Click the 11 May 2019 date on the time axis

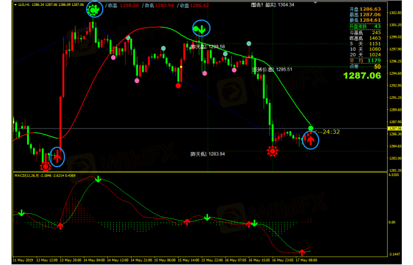pos(23,259)
